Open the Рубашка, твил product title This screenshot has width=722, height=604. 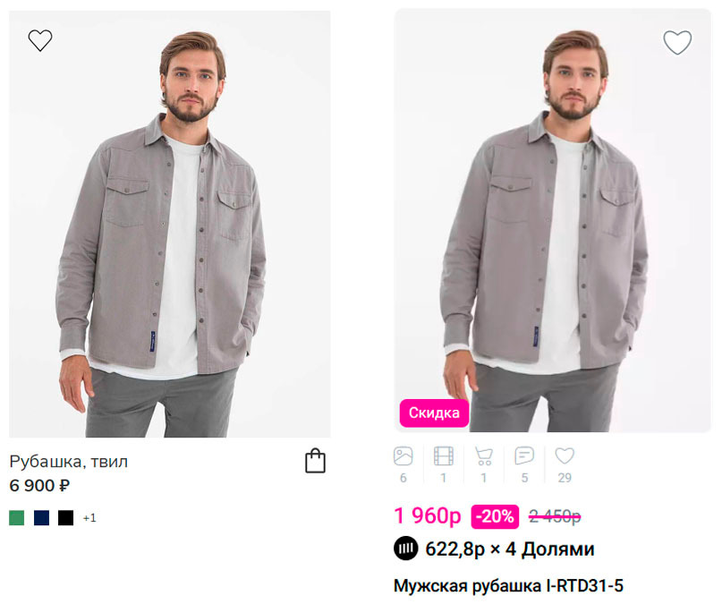coord(69,462)
